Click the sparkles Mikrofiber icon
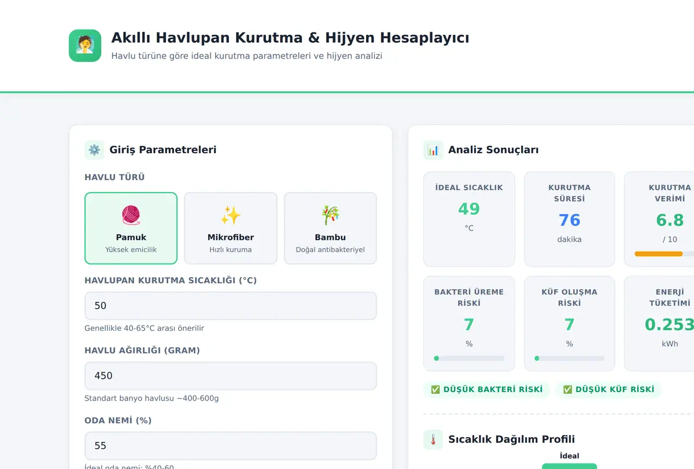Screen dimensions: 694x469 click(231, 216)
